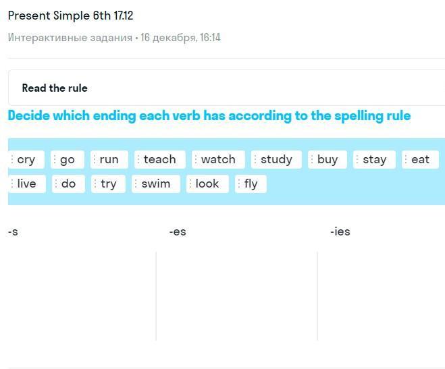The width and height of the screenshot is (445, 369).
Task: Select the 'run' word chip
Action: click(109, 159)
